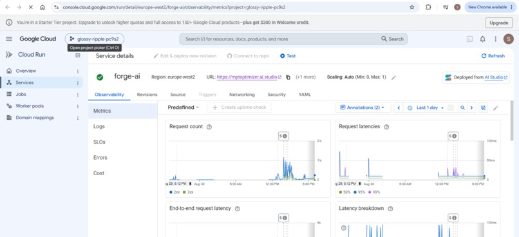Show help for Request latencies
This screenshot has width=519, height=237.
coord(386,127)
